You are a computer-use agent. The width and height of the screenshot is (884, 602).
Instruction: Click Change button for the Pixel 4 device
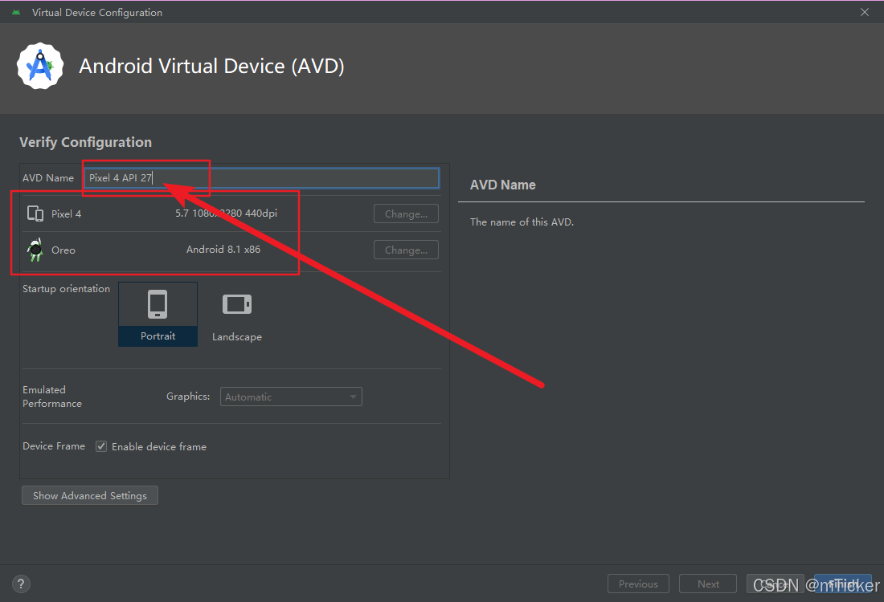(x=406, y=214)
